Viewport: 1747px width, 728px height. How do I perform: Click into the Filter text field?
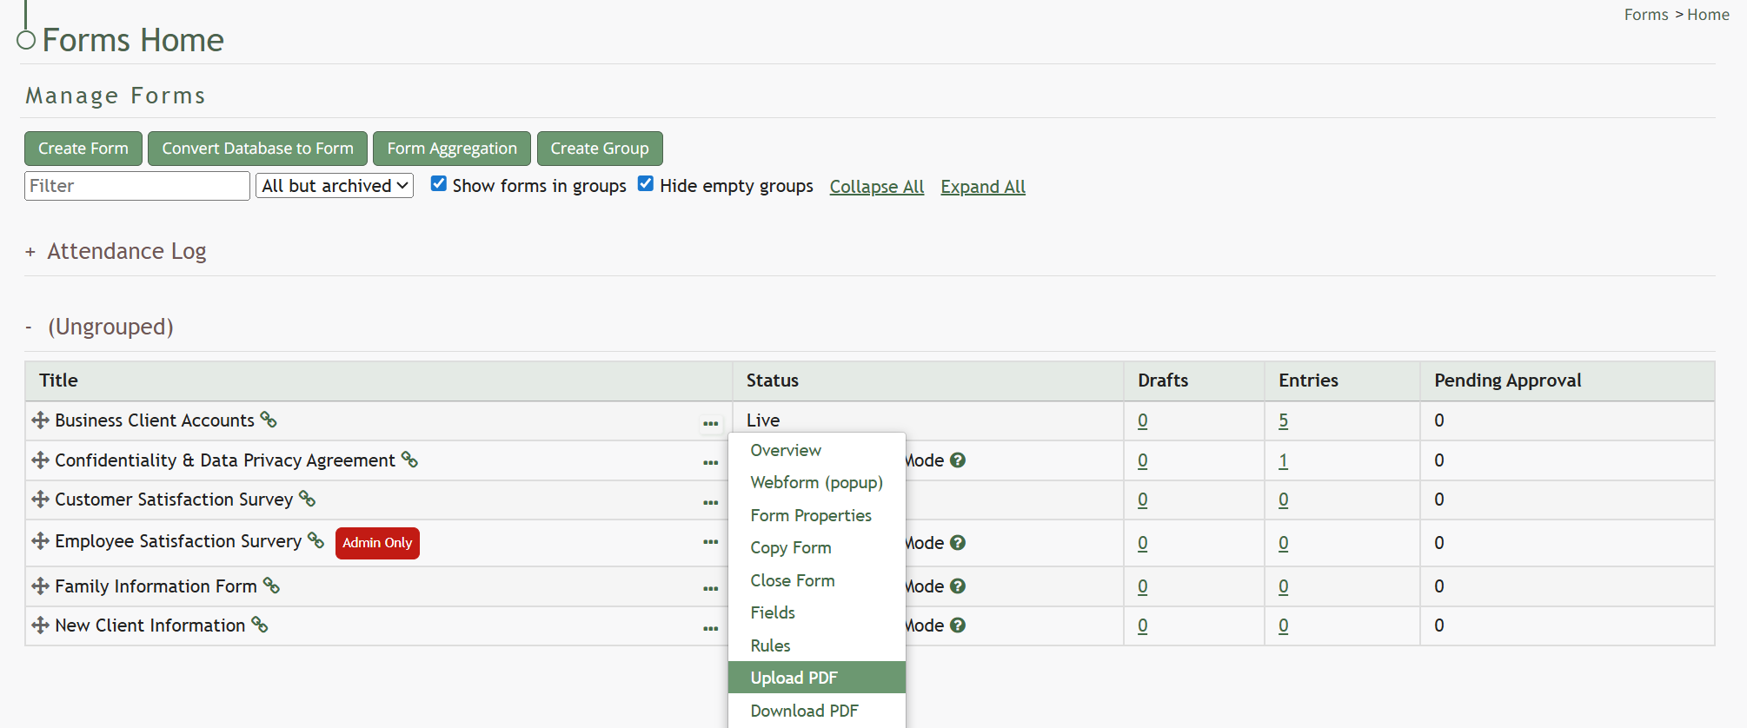tap(137, 186)
